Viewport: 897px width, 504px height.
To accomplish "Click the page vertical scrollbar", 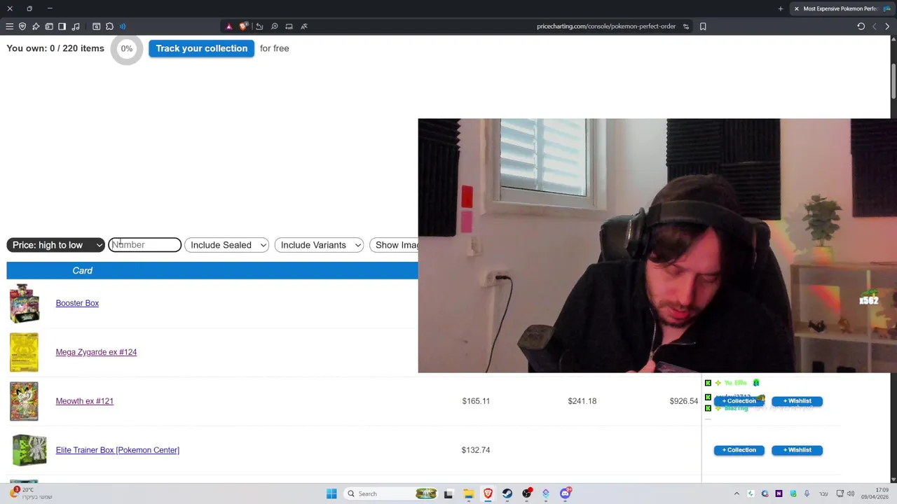I will pos(893,83).
